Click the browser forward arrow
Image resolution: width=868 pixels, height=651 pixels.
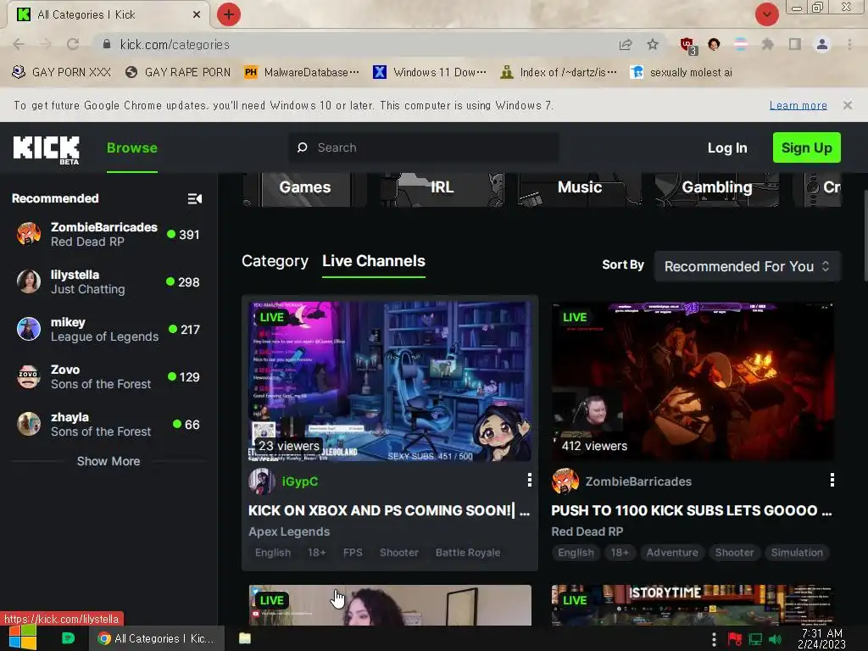coord(46,44)
